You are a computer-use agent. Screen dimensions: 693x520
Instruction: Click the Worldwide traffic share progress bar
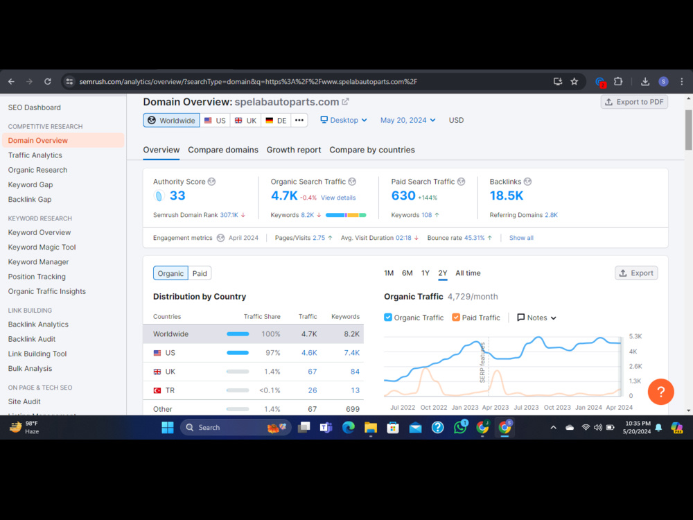click(x=238, y=334)
